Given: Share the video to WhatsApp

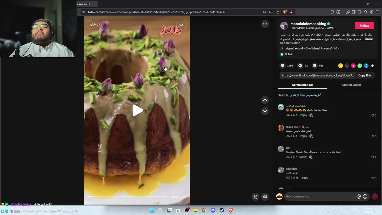Looking at the screenshot, I should pyautogui.click(x=360, y=66).
